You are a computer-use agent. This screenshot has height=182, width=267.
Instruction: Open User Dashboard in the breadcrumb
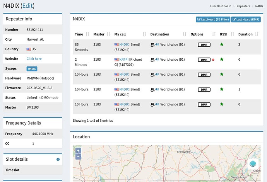click(x=221, y=6)
